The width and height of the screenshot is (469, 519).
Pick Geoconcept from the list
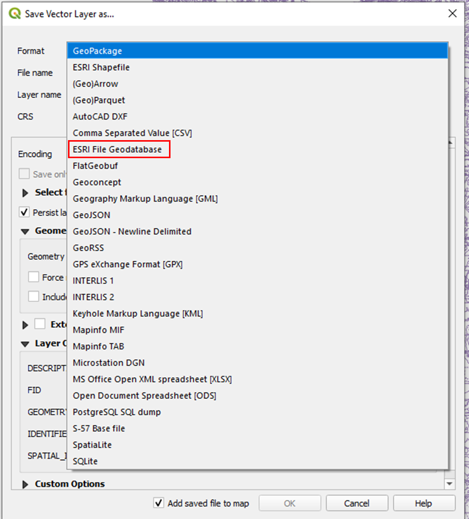pyautogui.click(x=257, y=182)
